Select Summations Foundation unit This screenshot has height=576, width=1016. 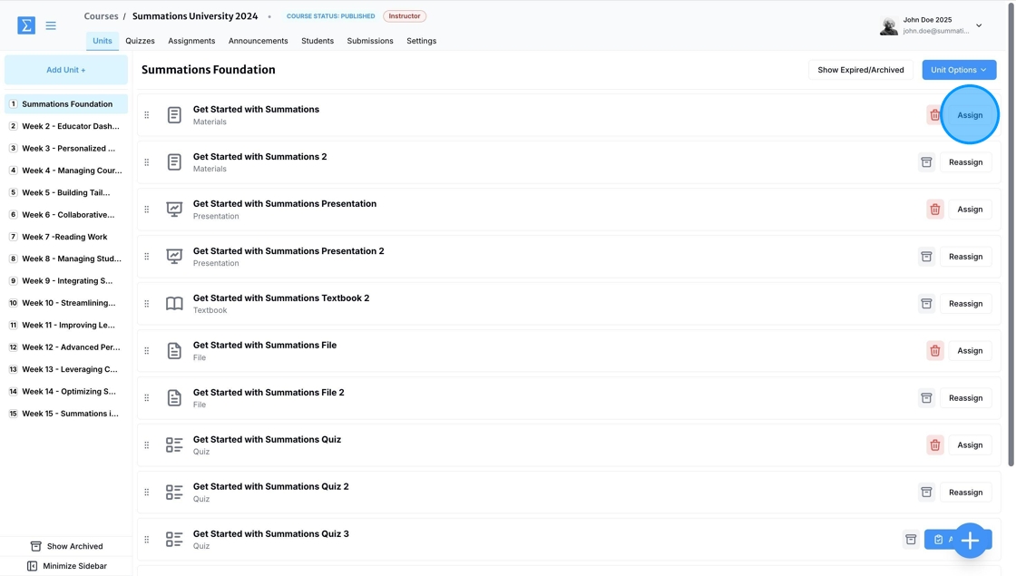tap(66, 103)
